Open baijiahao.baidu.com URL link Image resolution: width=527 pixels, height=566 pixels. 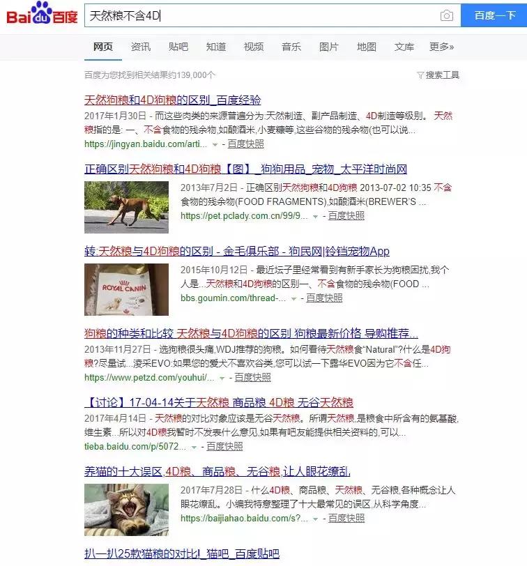coord(245,519)
